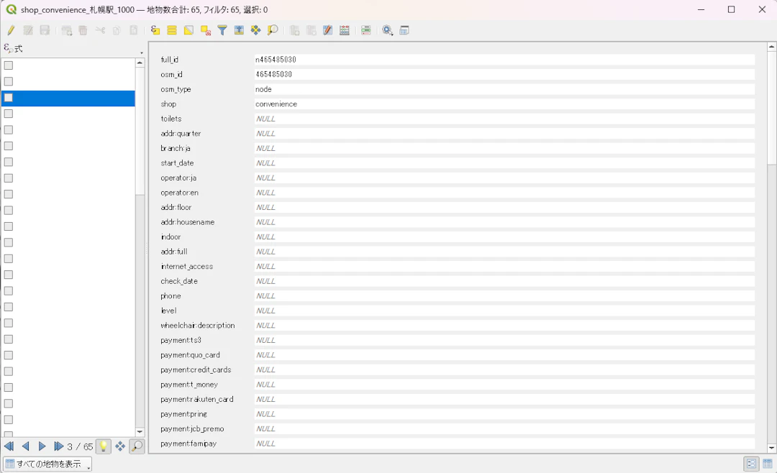Dock the attribute table icon
This screenshot has height=473, width=777.
(x=404, y=30)
